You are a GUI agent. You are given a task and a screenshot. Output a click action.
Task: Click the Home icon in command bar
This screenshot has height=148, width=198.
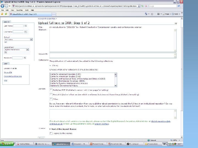(146, 14)
